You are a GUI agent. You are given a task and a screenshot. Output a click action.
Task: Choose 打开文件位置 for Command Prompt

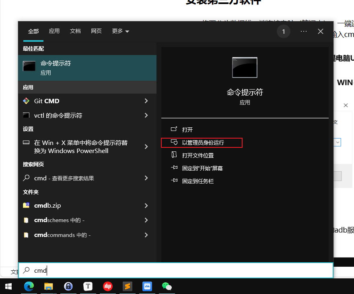point(198,155)
